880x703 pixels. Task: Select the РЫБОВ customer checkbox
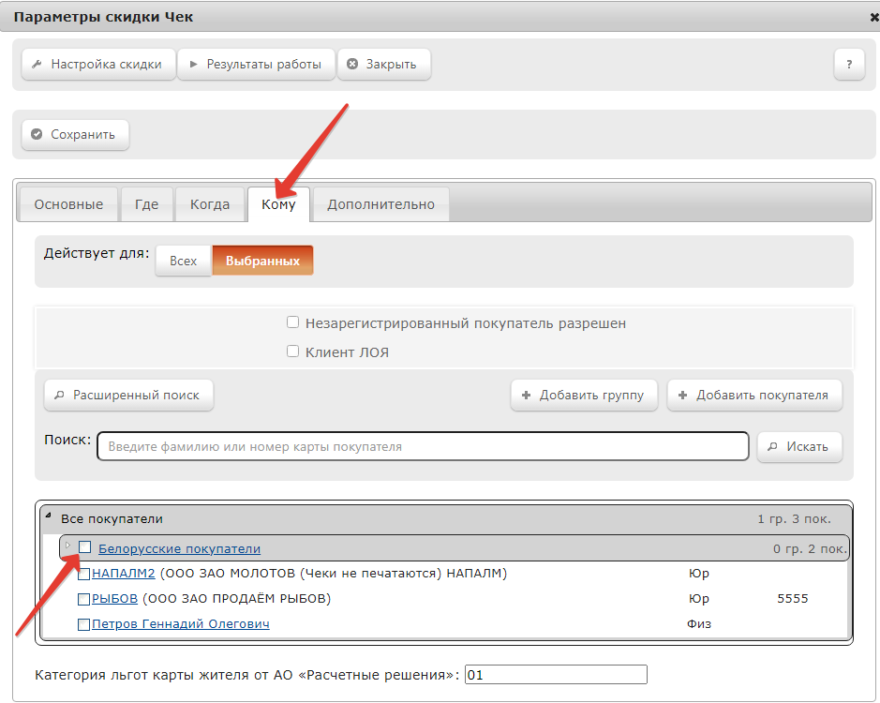click(x=83, y=599)
